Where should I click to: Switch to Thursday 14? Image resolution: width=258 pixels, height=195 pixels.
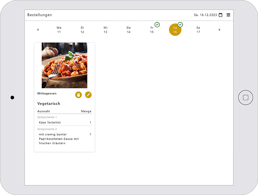(x=129, y=30)
